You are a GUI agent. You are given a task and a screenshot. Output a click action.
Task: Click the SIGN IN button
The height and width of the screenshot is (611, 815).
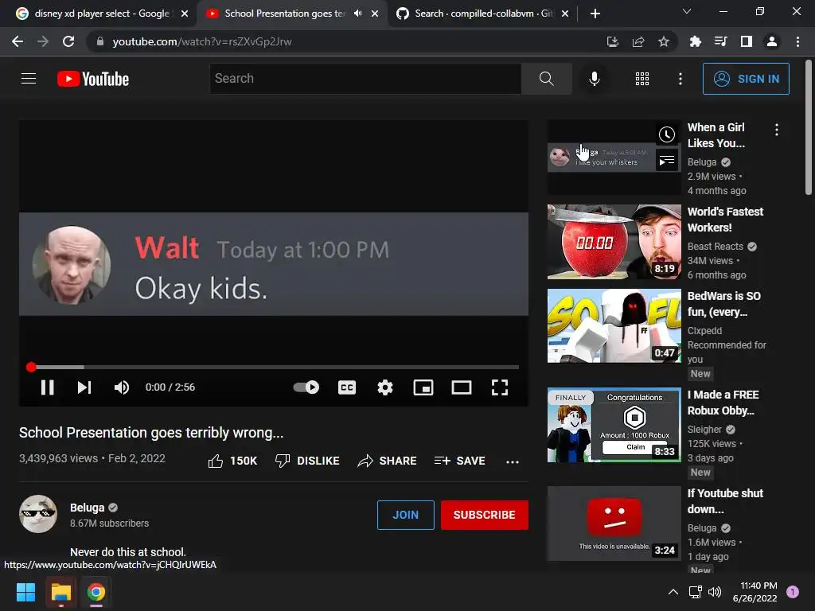746,79
